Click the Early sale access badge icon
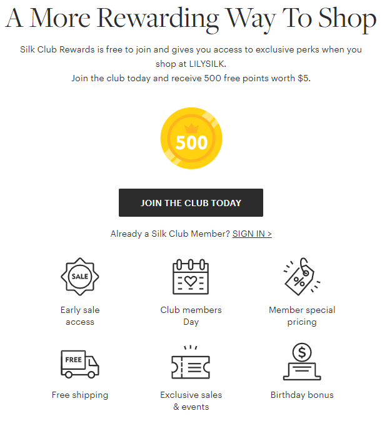This screenshot has height=421, width=382. point(80,275)
